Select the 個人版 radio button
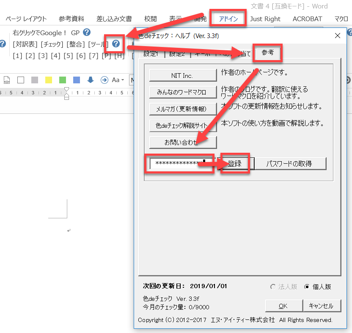This screenshot has height=333, width=352. [307, 286]
